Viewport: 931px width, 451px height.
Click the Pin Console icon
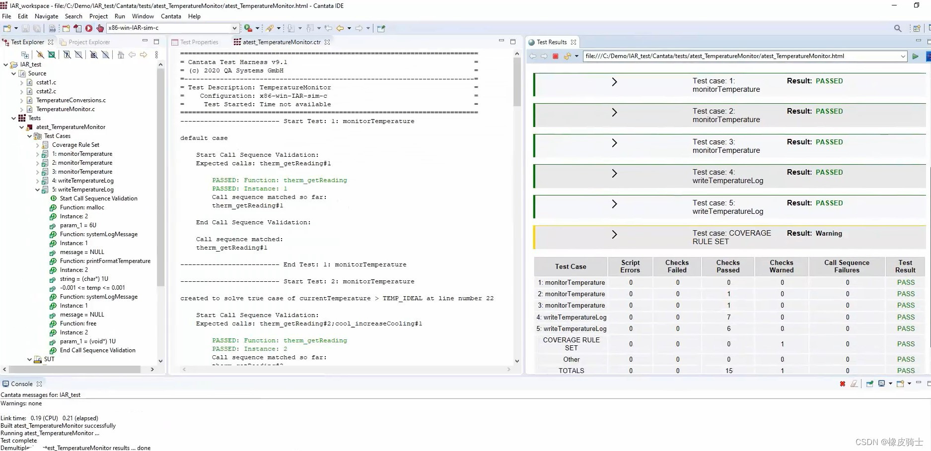point(869,384)
